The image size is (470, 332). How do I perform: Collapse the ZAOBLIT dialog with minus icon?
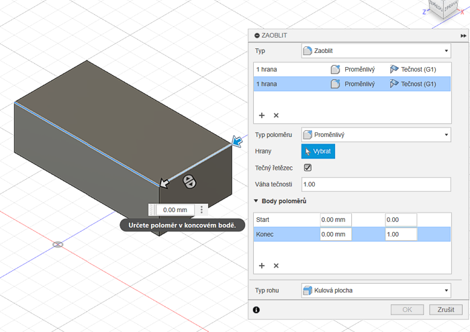[255, 35]
